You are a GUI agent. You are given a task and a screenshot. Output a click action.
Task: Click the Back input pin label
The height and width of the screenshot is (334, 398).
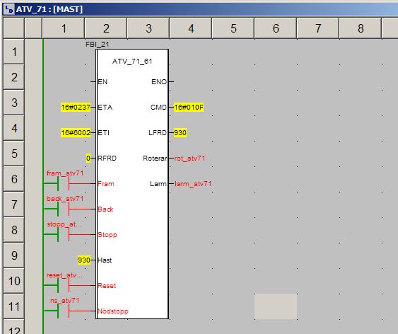[x=105, y=209]
